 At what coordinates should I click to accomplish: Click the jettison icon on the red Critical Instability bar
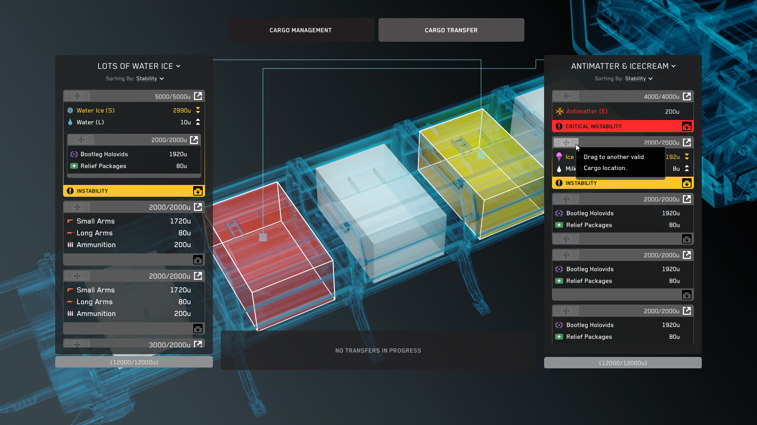[686, 126]
